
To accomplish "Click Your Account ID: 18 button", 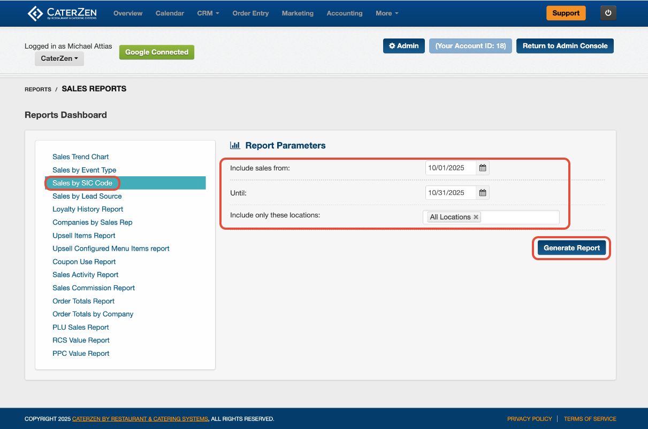I will coord(471,46).
